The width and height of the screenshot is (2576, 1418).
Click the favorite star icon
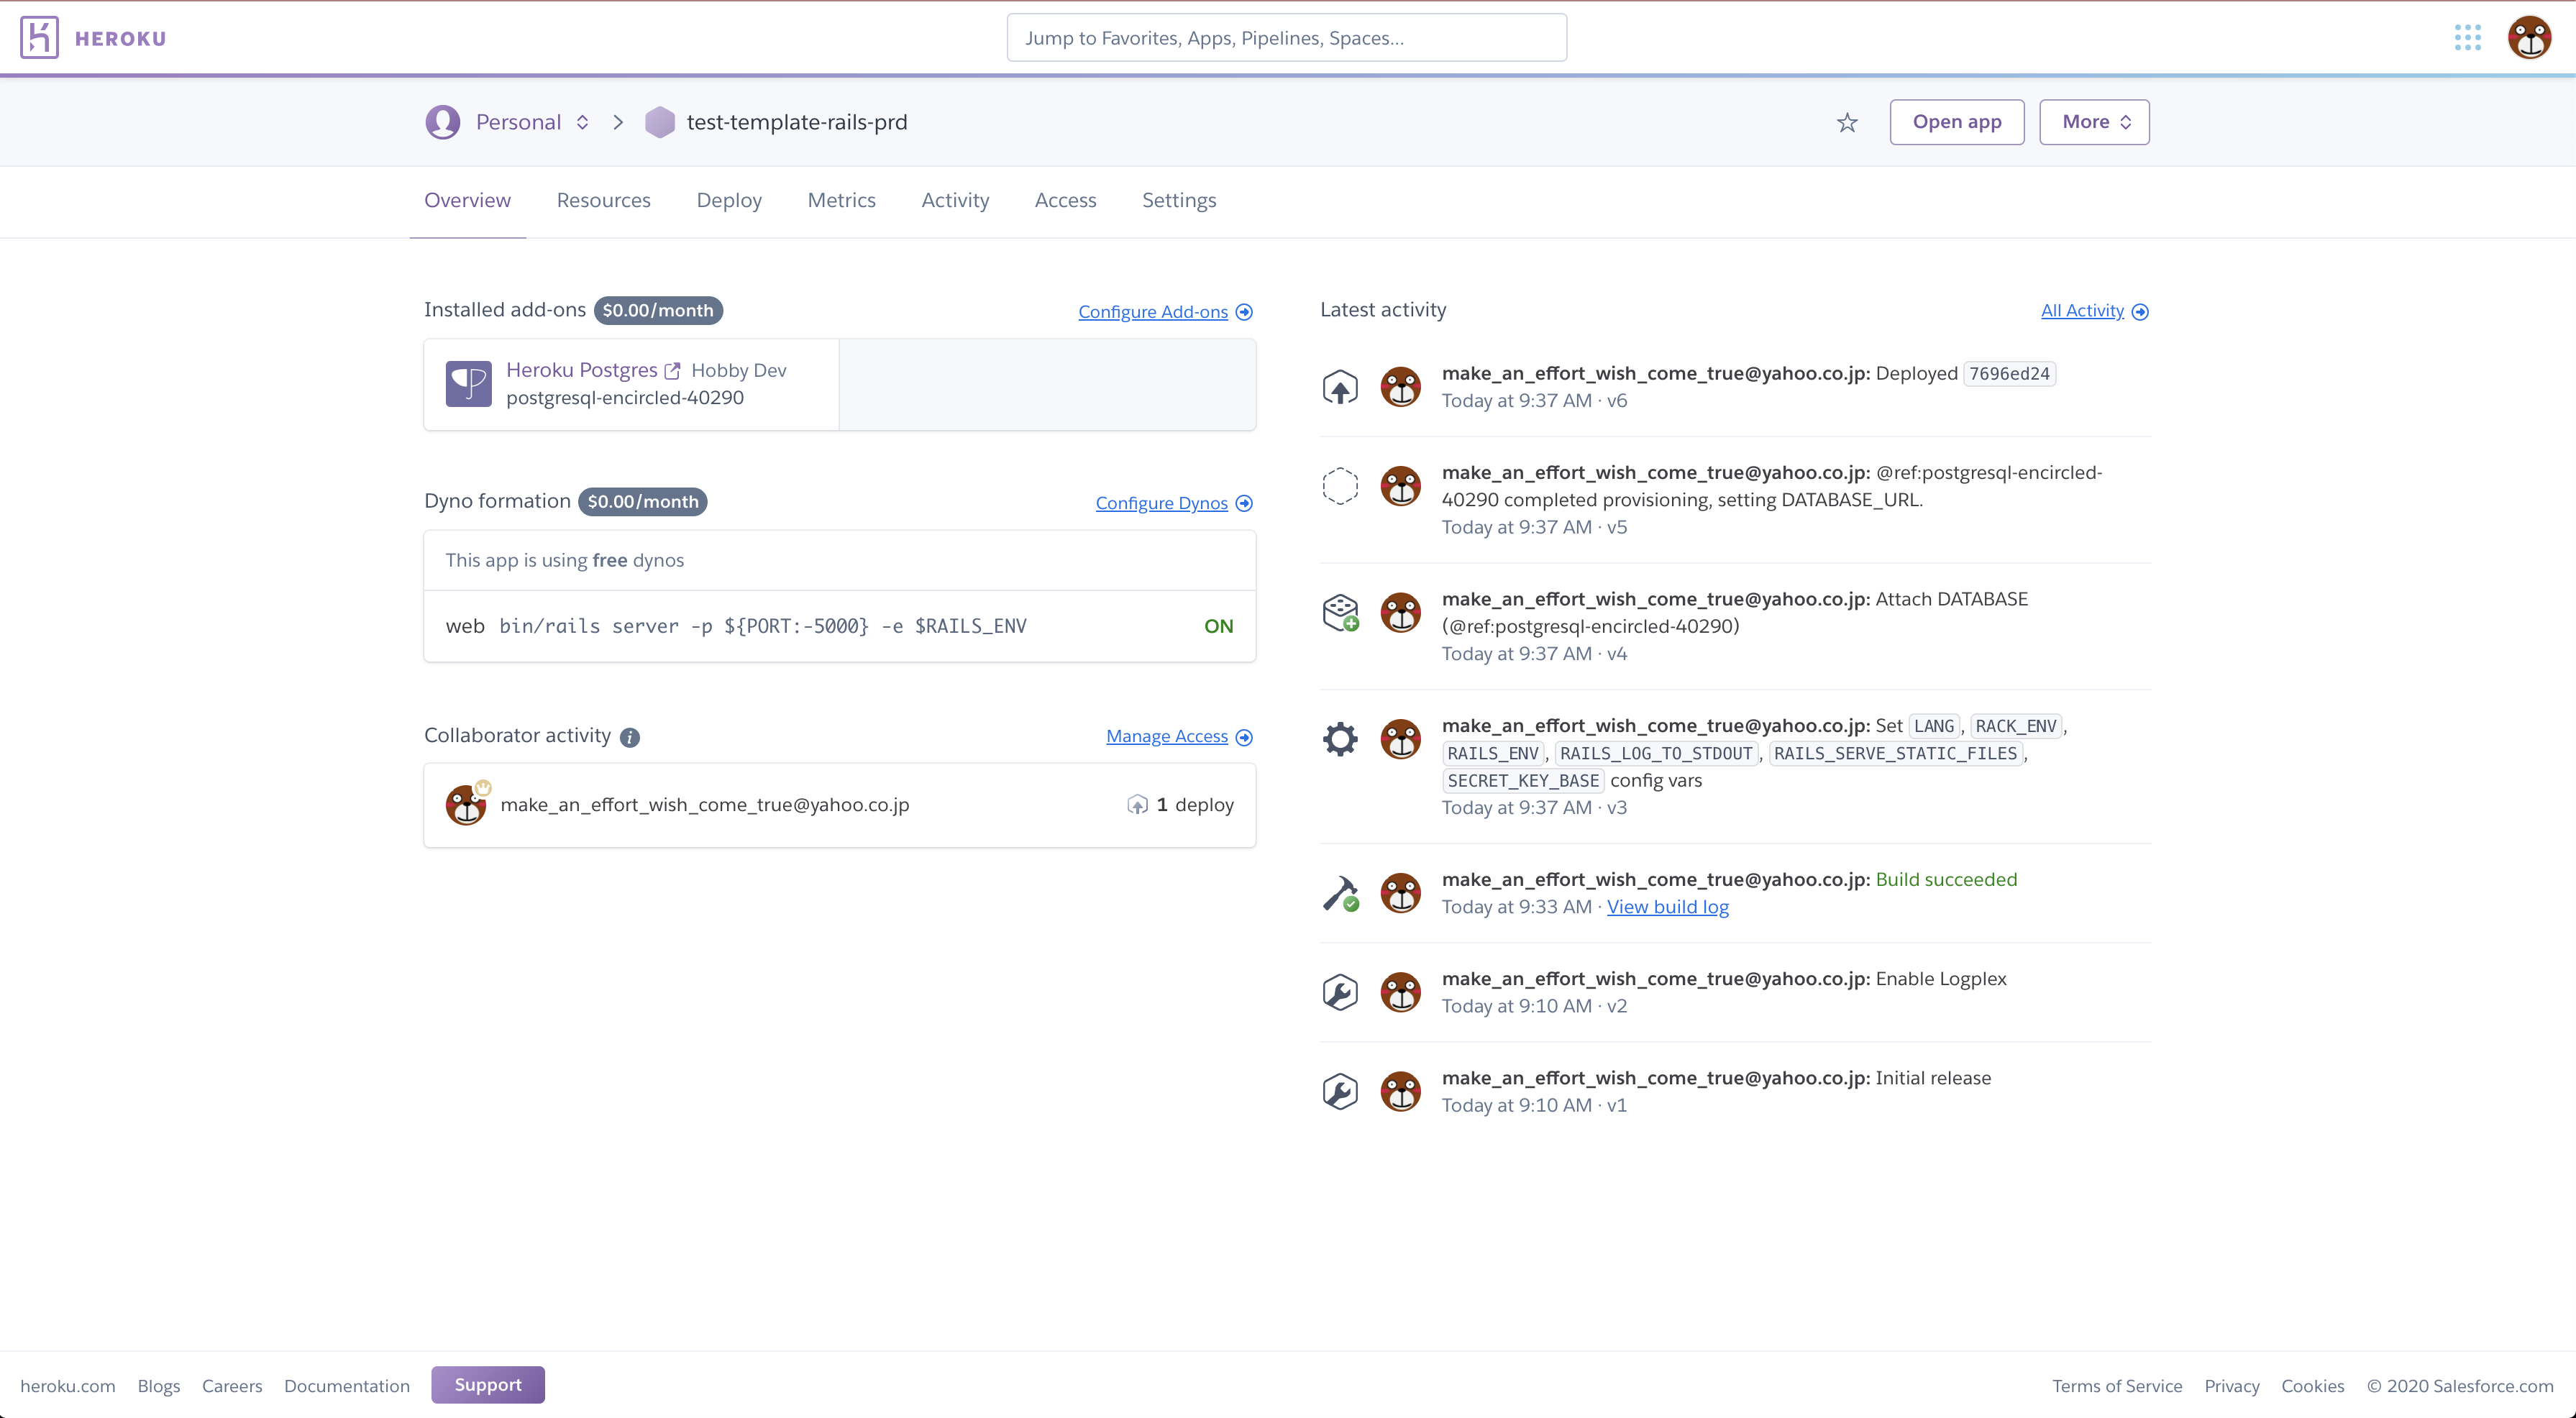(1846, 122)
